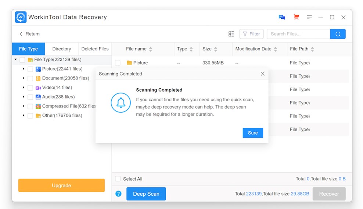
Task: Sort by File Path column arrows
Action: [x=312, y=49]
